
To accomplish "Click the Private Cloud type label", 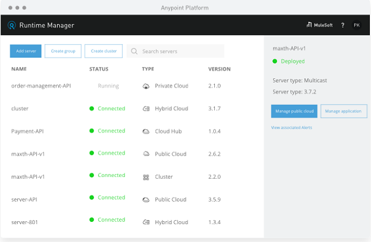I will point(172,86).
